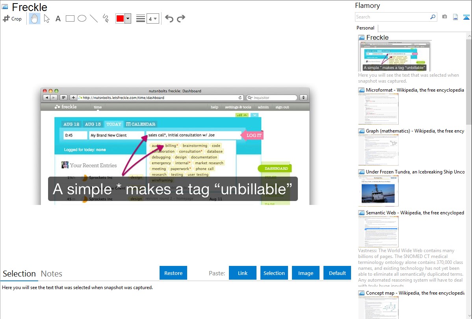Click the Selection paste button
The image size is (472, 319).
pos(274,273)
